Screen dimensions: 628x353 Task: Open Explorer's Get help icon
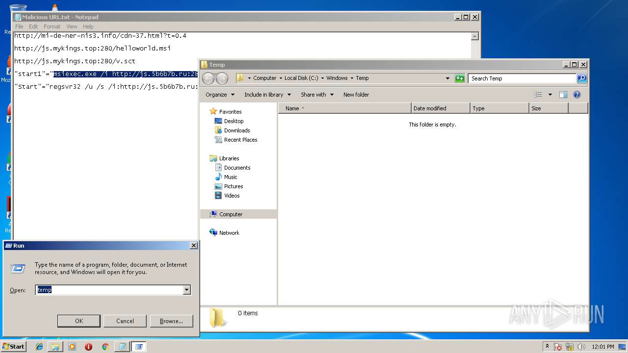[577, 95]
